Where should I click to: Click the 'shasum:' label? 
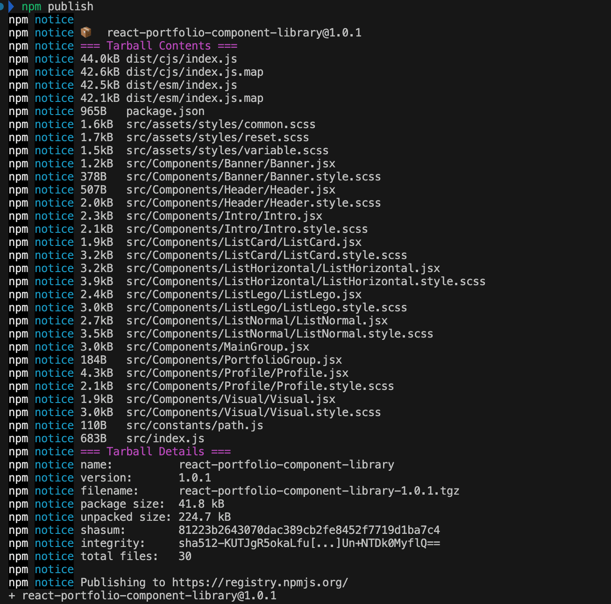coord(103,530)
